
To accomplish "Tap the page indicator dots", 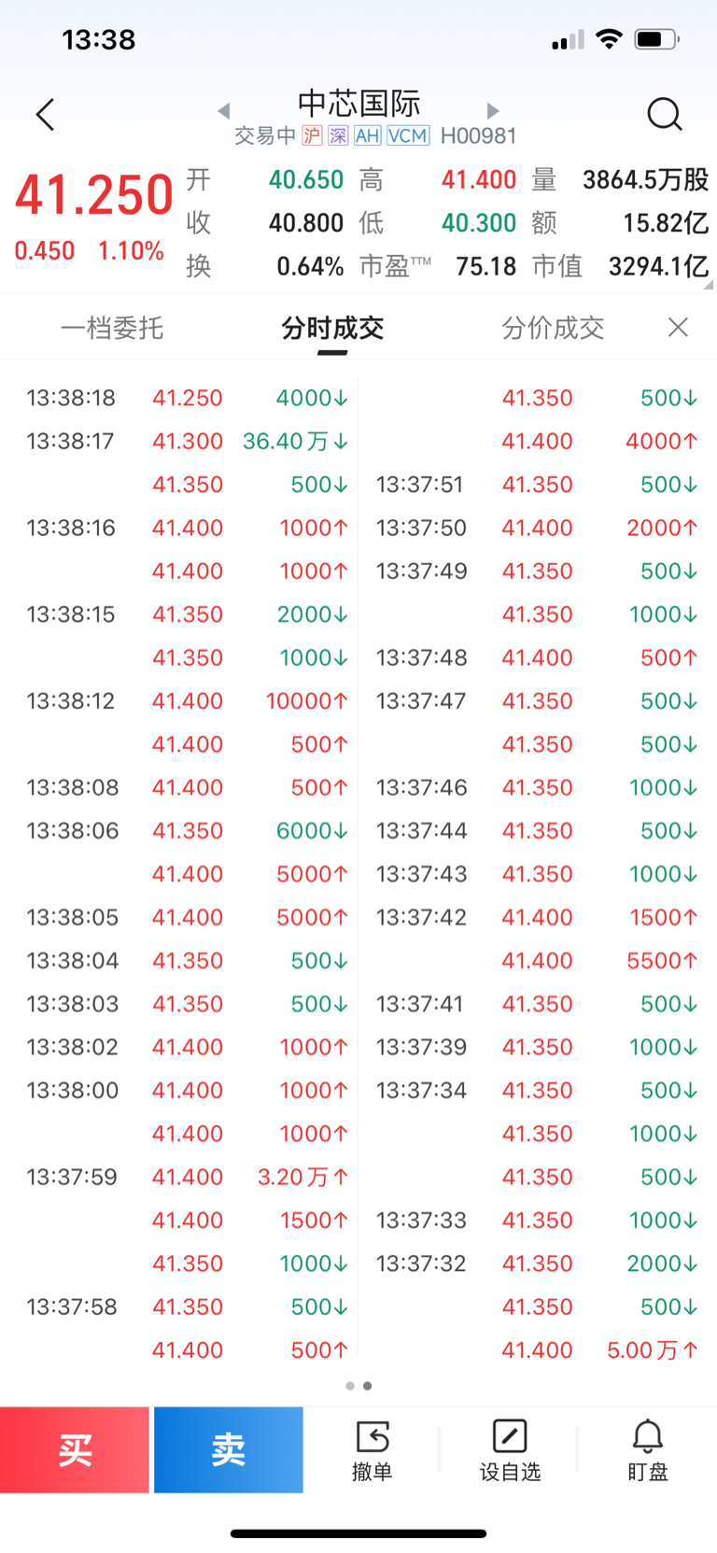I will pyautogui.click(x=358, y=1386).
